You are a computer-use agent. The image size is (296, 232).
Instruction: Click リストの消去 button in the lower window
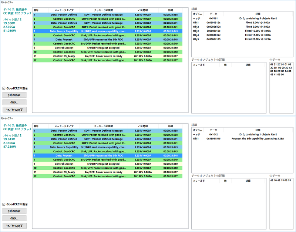14,211
